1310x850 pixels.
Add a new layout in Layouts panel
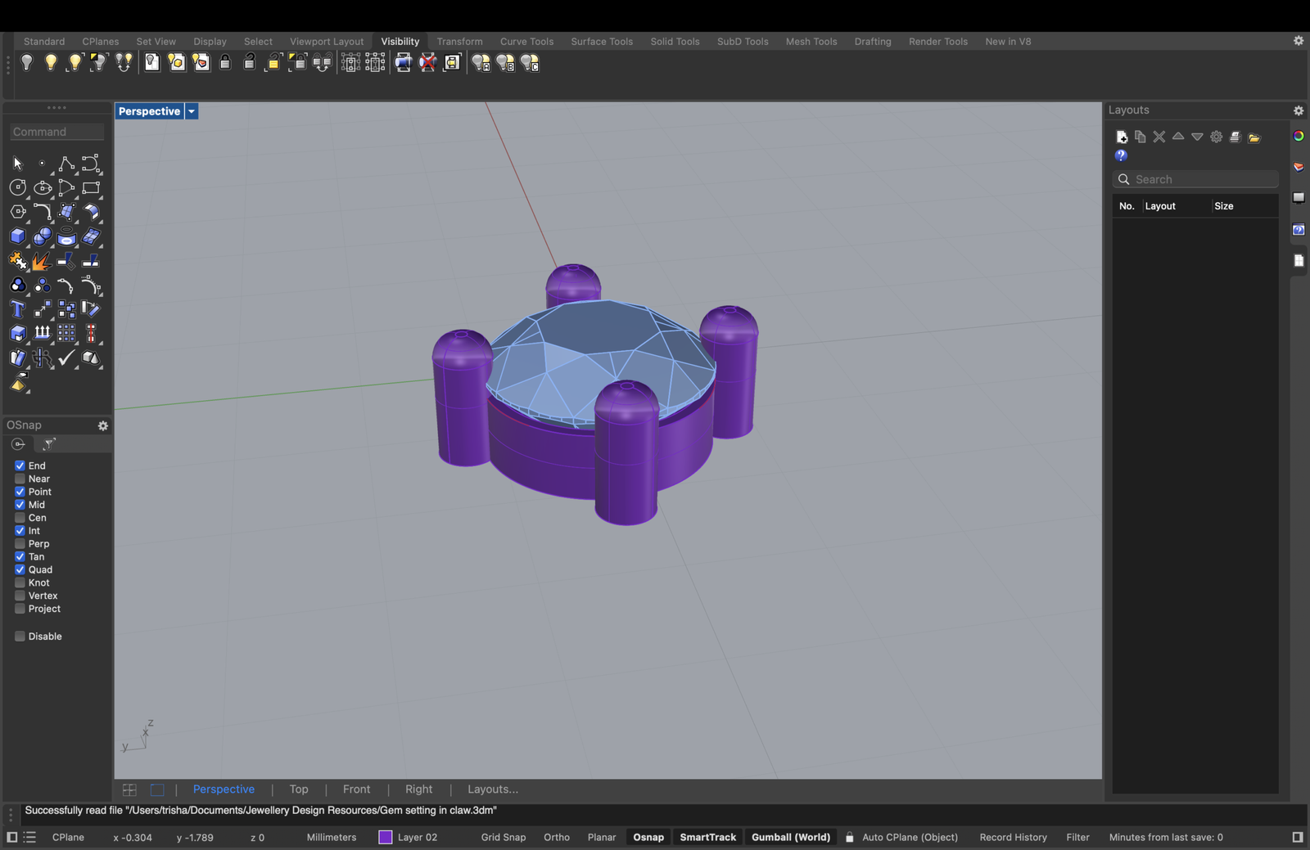click(1122, 137)
